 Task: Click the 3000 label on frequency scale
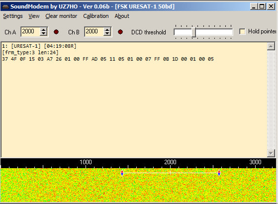pyautogui.click(x=255, y=162)
